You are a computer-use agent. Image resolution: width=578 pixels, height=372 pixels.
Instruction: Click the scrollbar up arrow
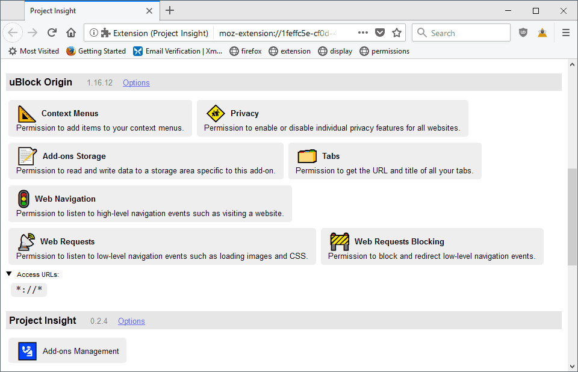coord(572,64)
